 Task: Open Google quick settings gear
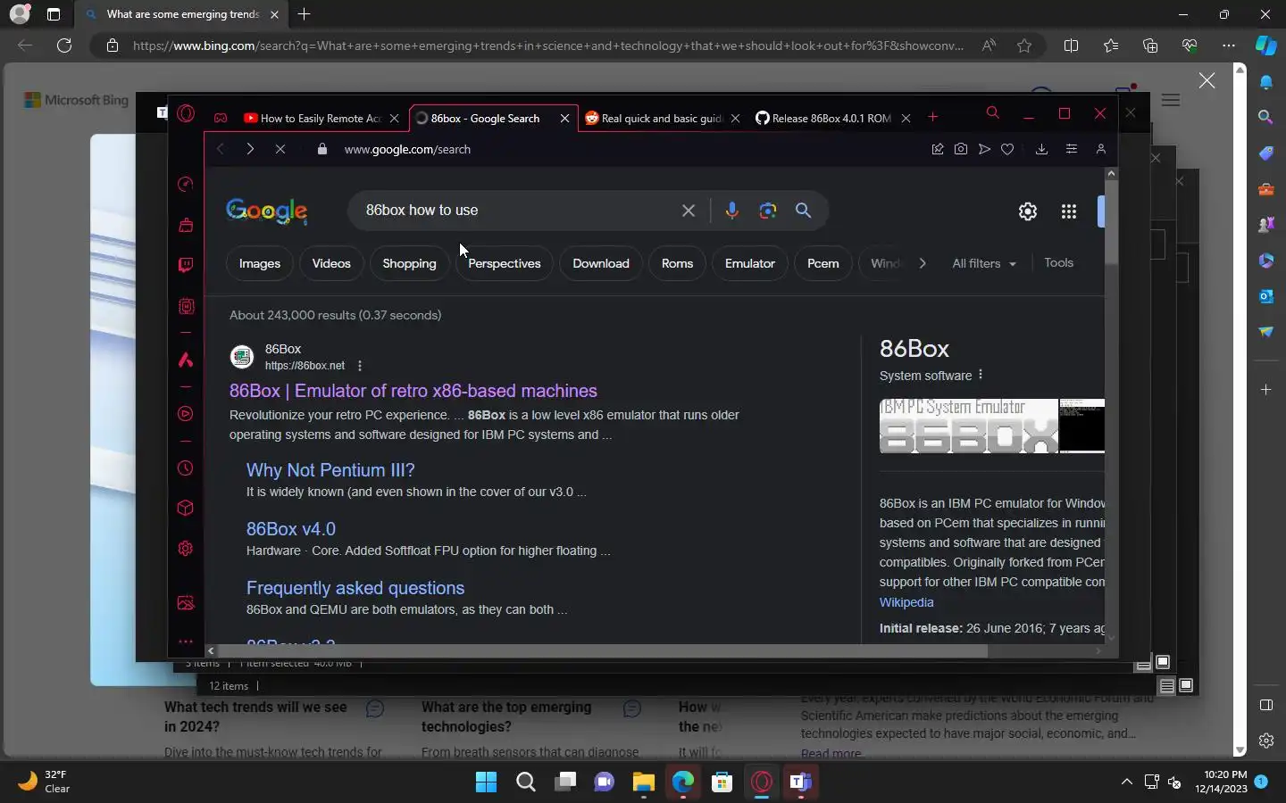1028,211
